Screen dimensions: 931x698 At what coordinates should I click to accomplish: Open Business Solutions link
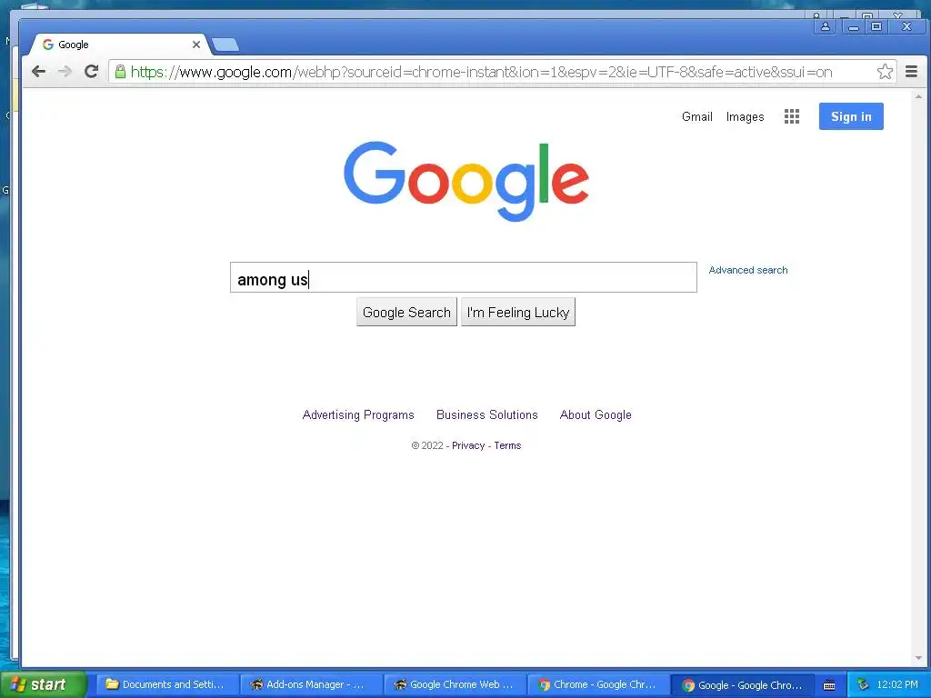pos(487,414)
